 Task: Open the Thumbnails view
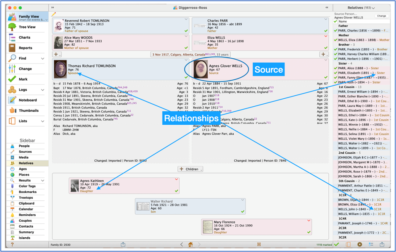click(12, 110)
